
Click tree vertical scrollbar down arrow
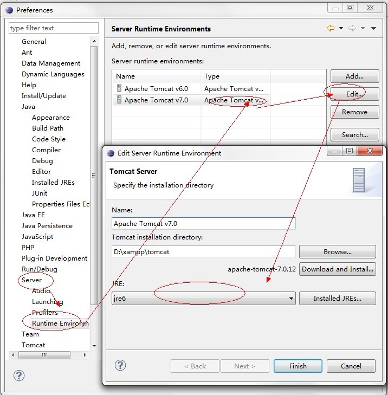coord(94,346)
